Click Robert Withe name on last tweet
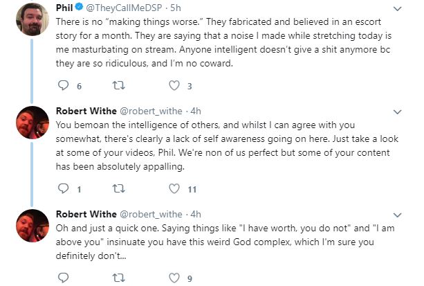This screenshot has width=424, height=286. [x=86, y=214]
